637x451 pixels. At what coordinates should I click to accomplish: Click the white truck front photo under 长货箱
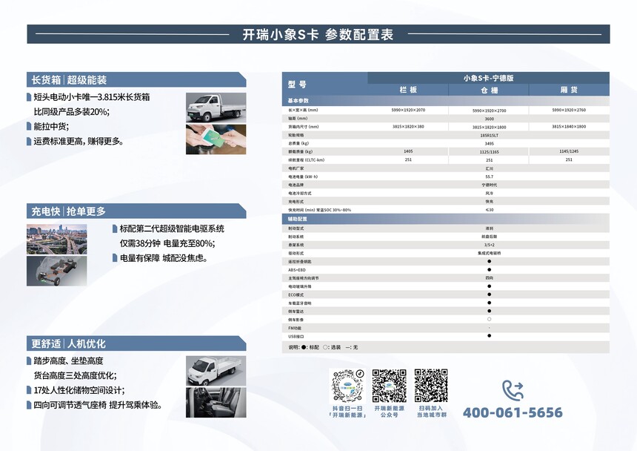coord(216,108)
